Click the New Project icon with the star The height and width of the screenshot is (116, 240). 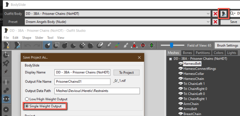pos(6,45)
